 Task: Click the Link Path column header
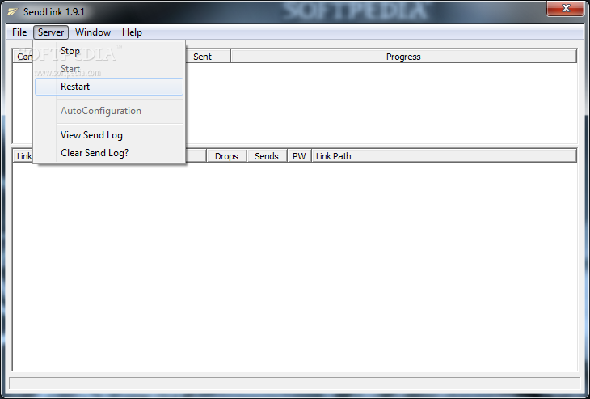(444, 156)
